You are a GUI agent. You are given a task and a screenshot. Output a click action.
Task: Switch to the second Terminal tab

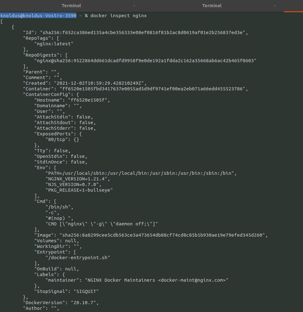[x=212, y=5]
